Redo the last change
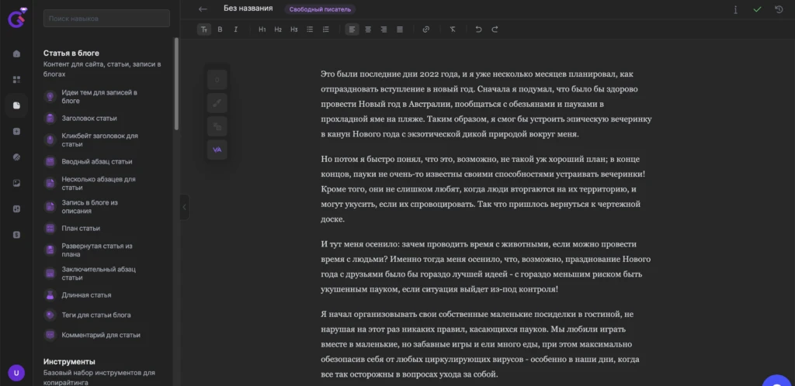795x386 pixels. [x=495, y=29]
